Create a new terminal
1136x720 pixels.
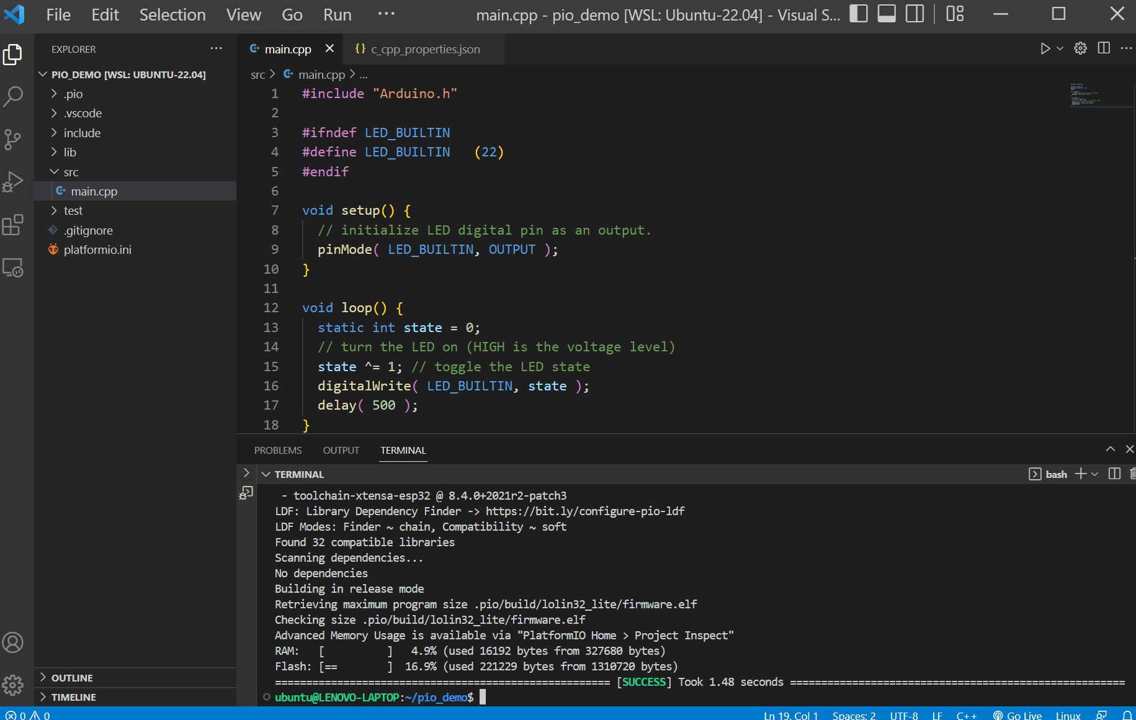[x=1080, y=474]
